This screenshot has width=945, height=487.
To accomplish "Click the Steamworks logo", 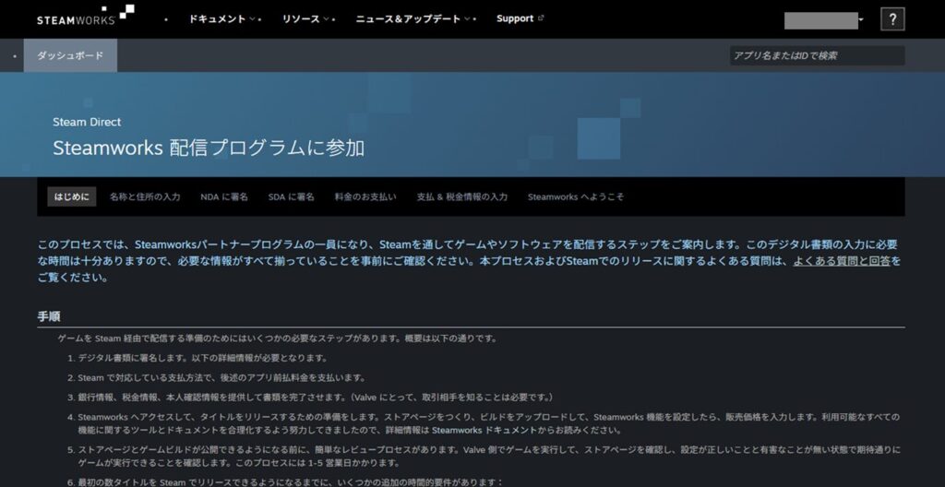I will tap(85, 17).
